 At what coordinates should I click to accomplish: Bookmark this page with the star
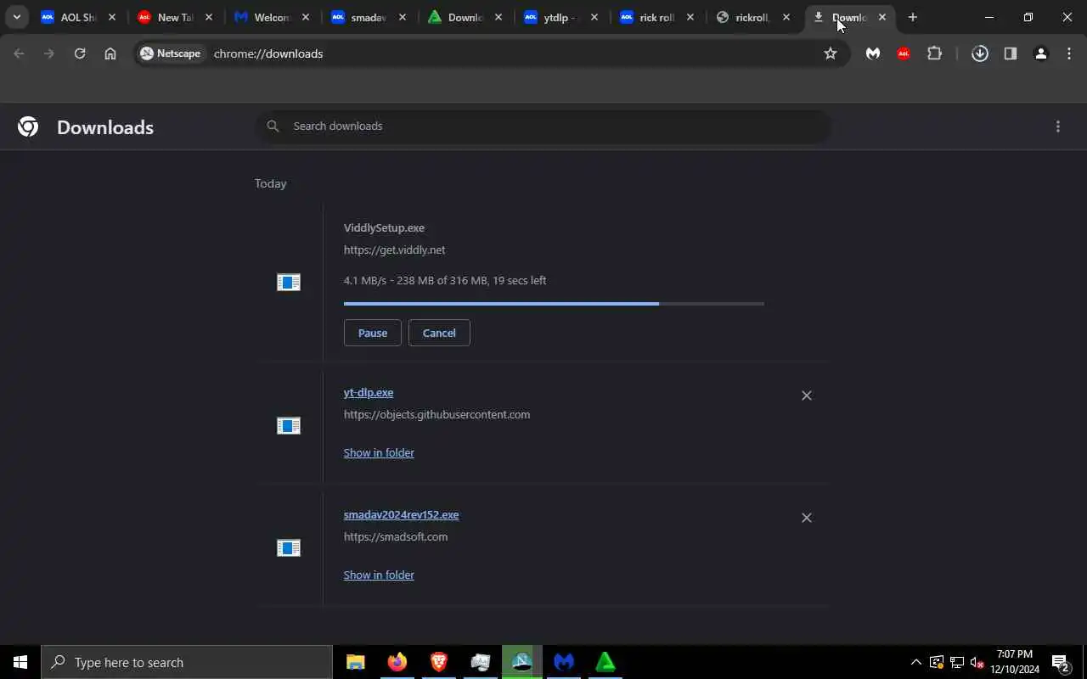831,53
